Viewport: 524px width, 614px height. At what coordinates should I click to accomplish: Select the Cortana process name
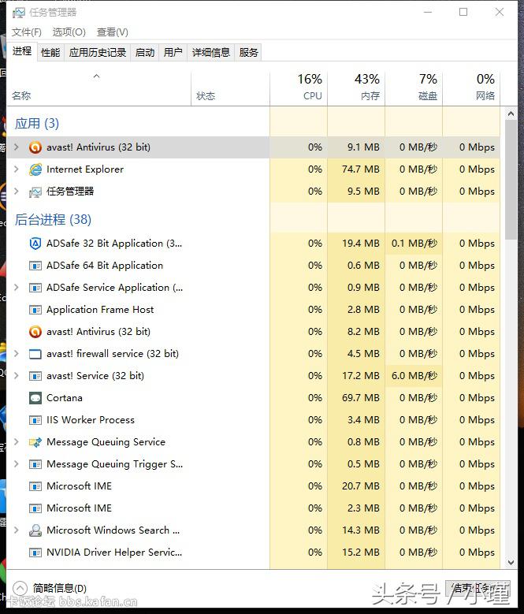click(65, 398)
